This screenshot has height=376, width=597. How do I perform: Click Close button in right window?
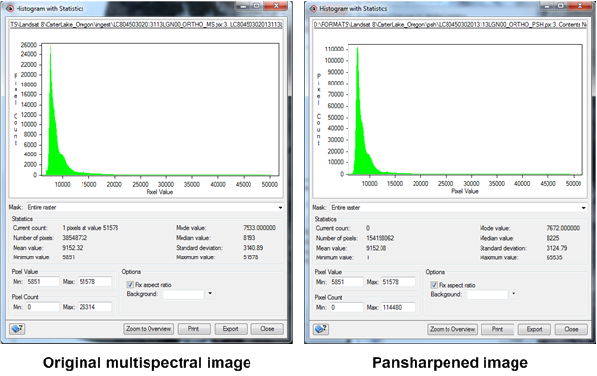click(x=571, y=329)
